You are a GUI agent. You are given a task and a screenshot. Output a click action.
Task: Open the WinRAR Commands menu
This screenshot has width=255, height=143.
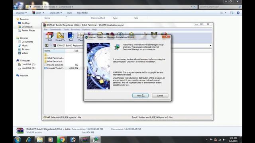pyautogui.click(x=55, y=29)
